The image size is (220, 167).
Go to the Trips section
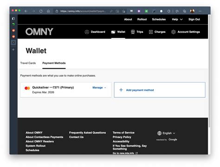[137, 32]
